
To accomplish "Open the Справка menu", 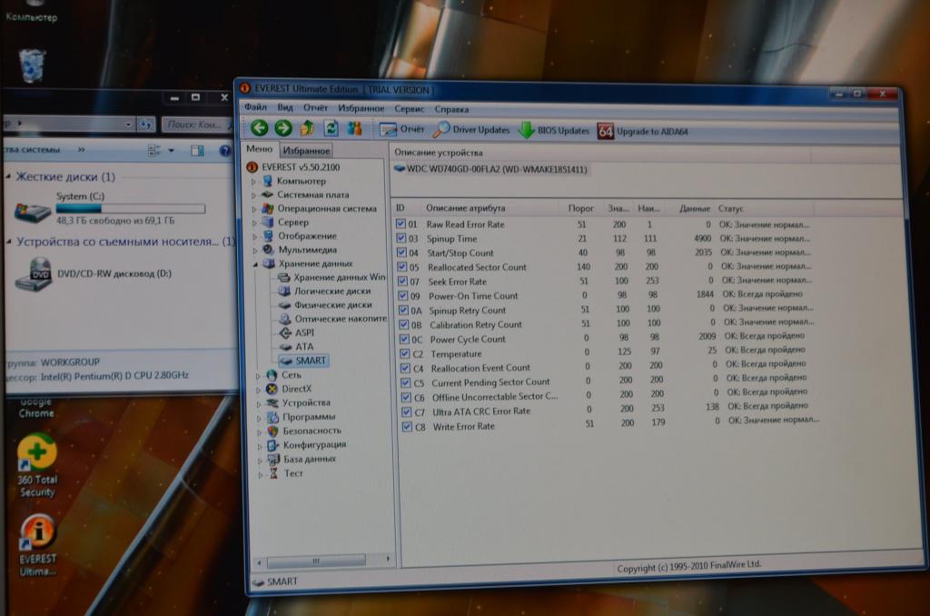I will (x=452, y=110).
